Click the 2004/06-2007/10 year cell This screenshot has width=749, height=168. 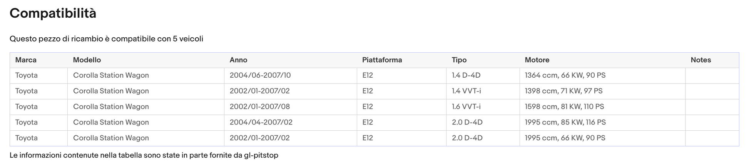(x=291, y=75)
